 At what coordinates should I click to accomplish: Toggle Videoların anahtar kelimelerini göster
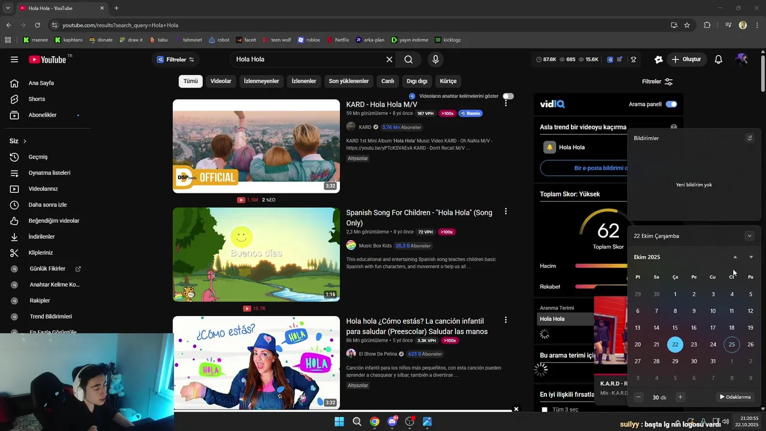tap(508, 96)
